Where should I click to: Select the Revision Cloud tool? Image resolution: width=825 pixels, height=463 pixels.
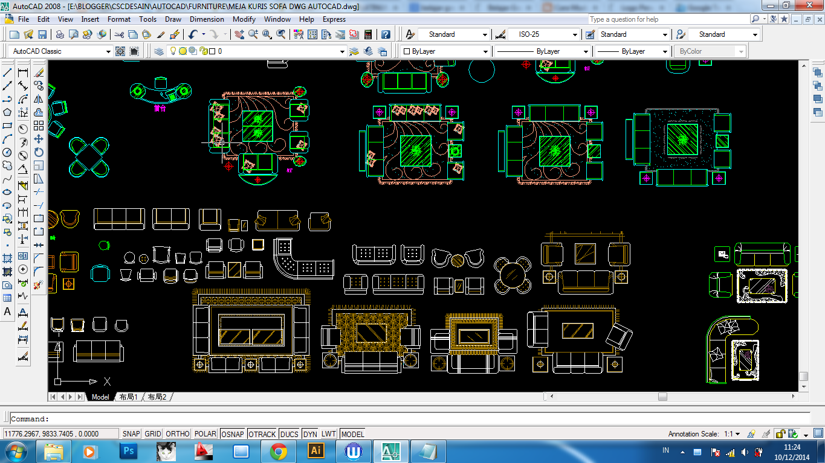pyautogui.click(x=7, y=165)
